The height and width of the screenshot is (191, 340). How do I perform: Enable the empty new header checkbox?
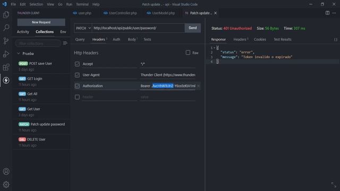point(77,97)
